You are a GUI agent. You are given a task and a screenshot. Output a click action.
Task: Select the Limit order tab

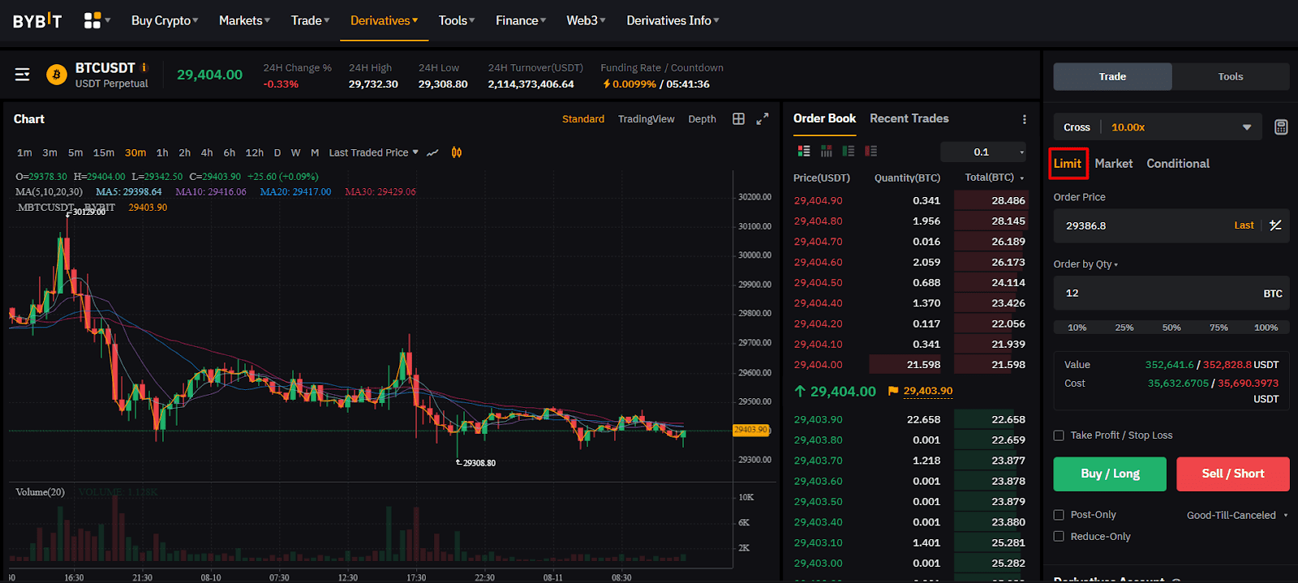[1068, 164]
